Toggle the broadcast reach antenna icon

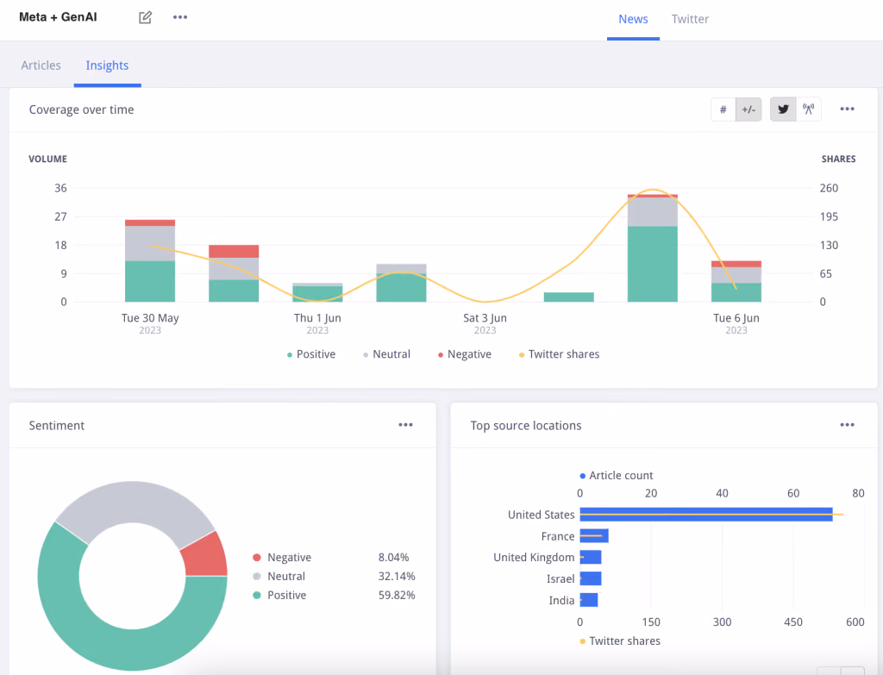(809, 109)
